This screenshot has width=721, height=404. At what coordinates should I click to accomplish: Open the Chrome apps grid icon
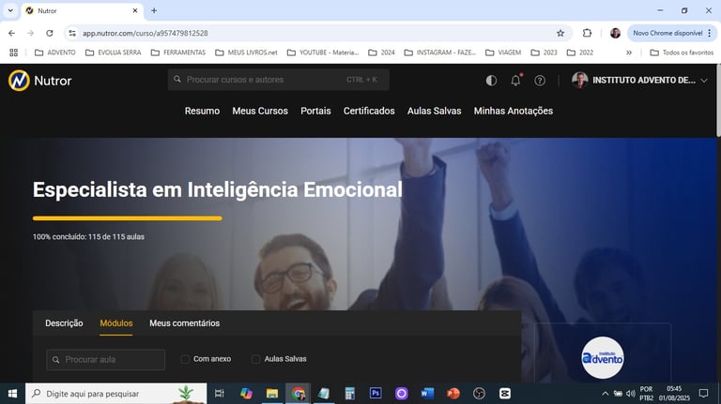coord(14,52)
